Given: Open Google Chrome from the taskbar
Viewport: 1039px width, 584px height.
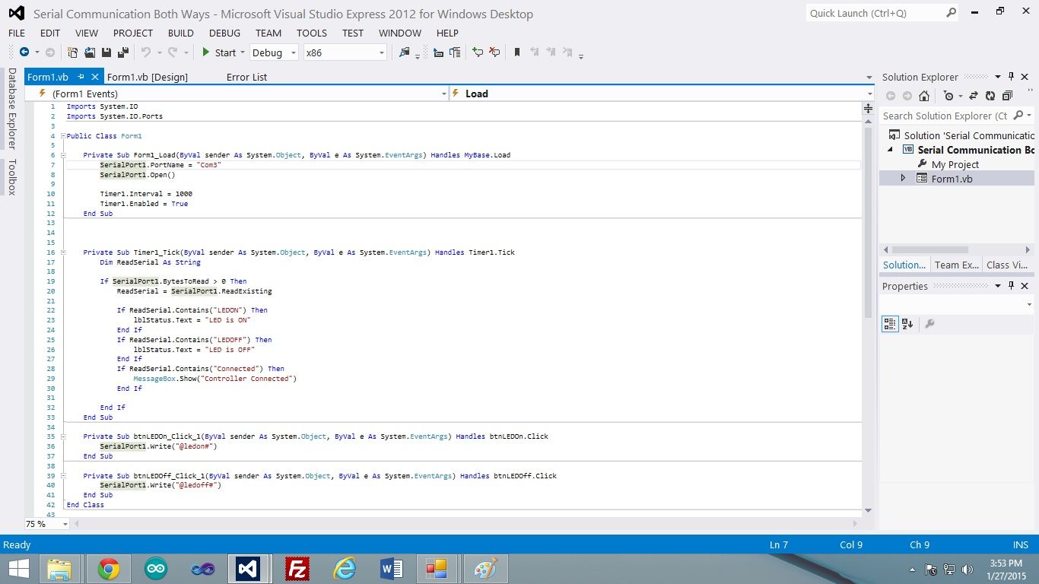Looking at the screenshot, I should click(x=107, y=568).
